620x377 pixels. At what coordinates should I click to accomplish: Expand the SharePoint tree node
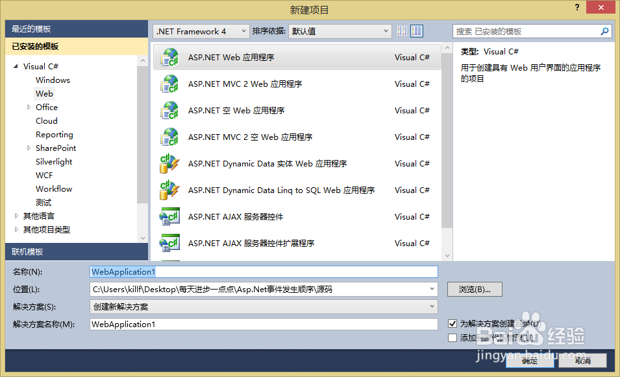[29, 148]
